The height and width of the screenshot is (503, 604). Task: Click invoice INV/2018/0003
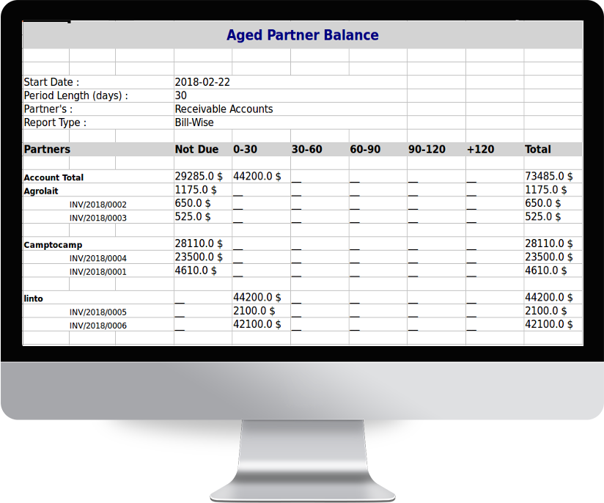(x=97, y=219)
